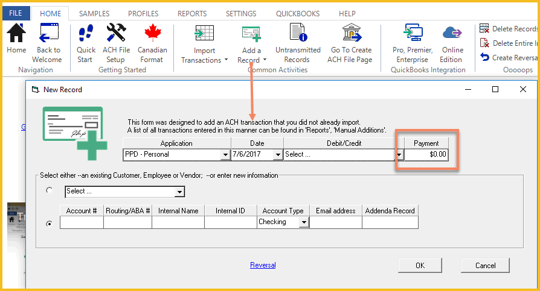Click the OK button
The width and height of the screenshot is (540, 291).
(x=420, y=265)
